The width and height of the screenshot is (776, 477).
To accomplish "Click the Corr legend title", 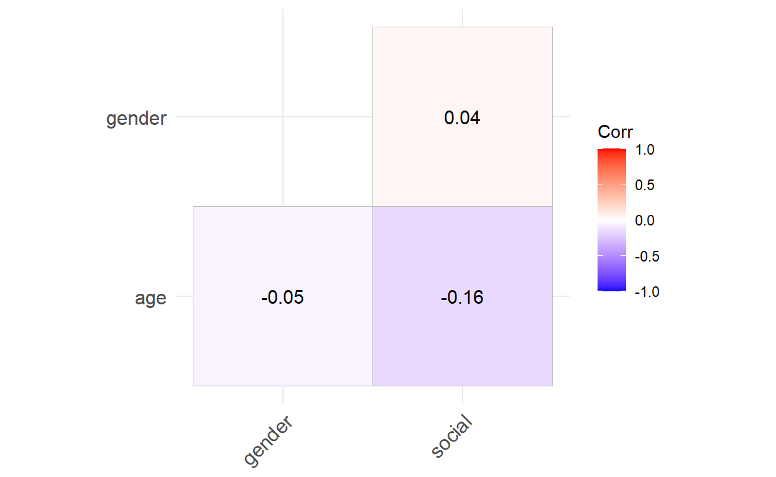I will pos(615,132).
